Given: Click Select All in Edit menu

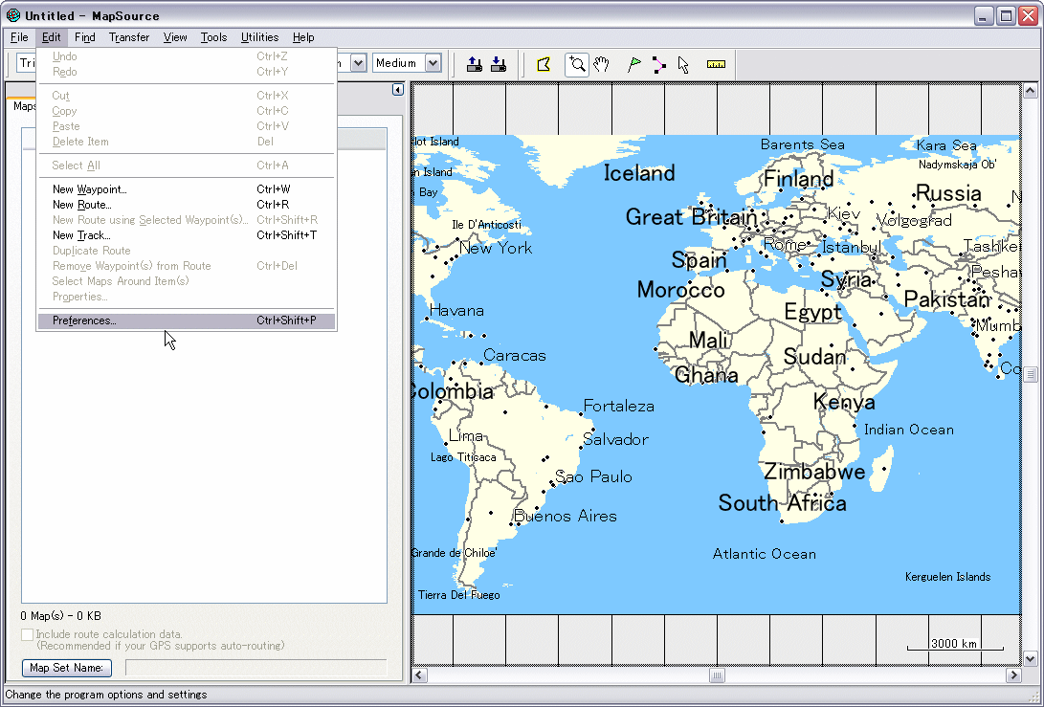Looking at the screenshot, I should pos(187,166).
